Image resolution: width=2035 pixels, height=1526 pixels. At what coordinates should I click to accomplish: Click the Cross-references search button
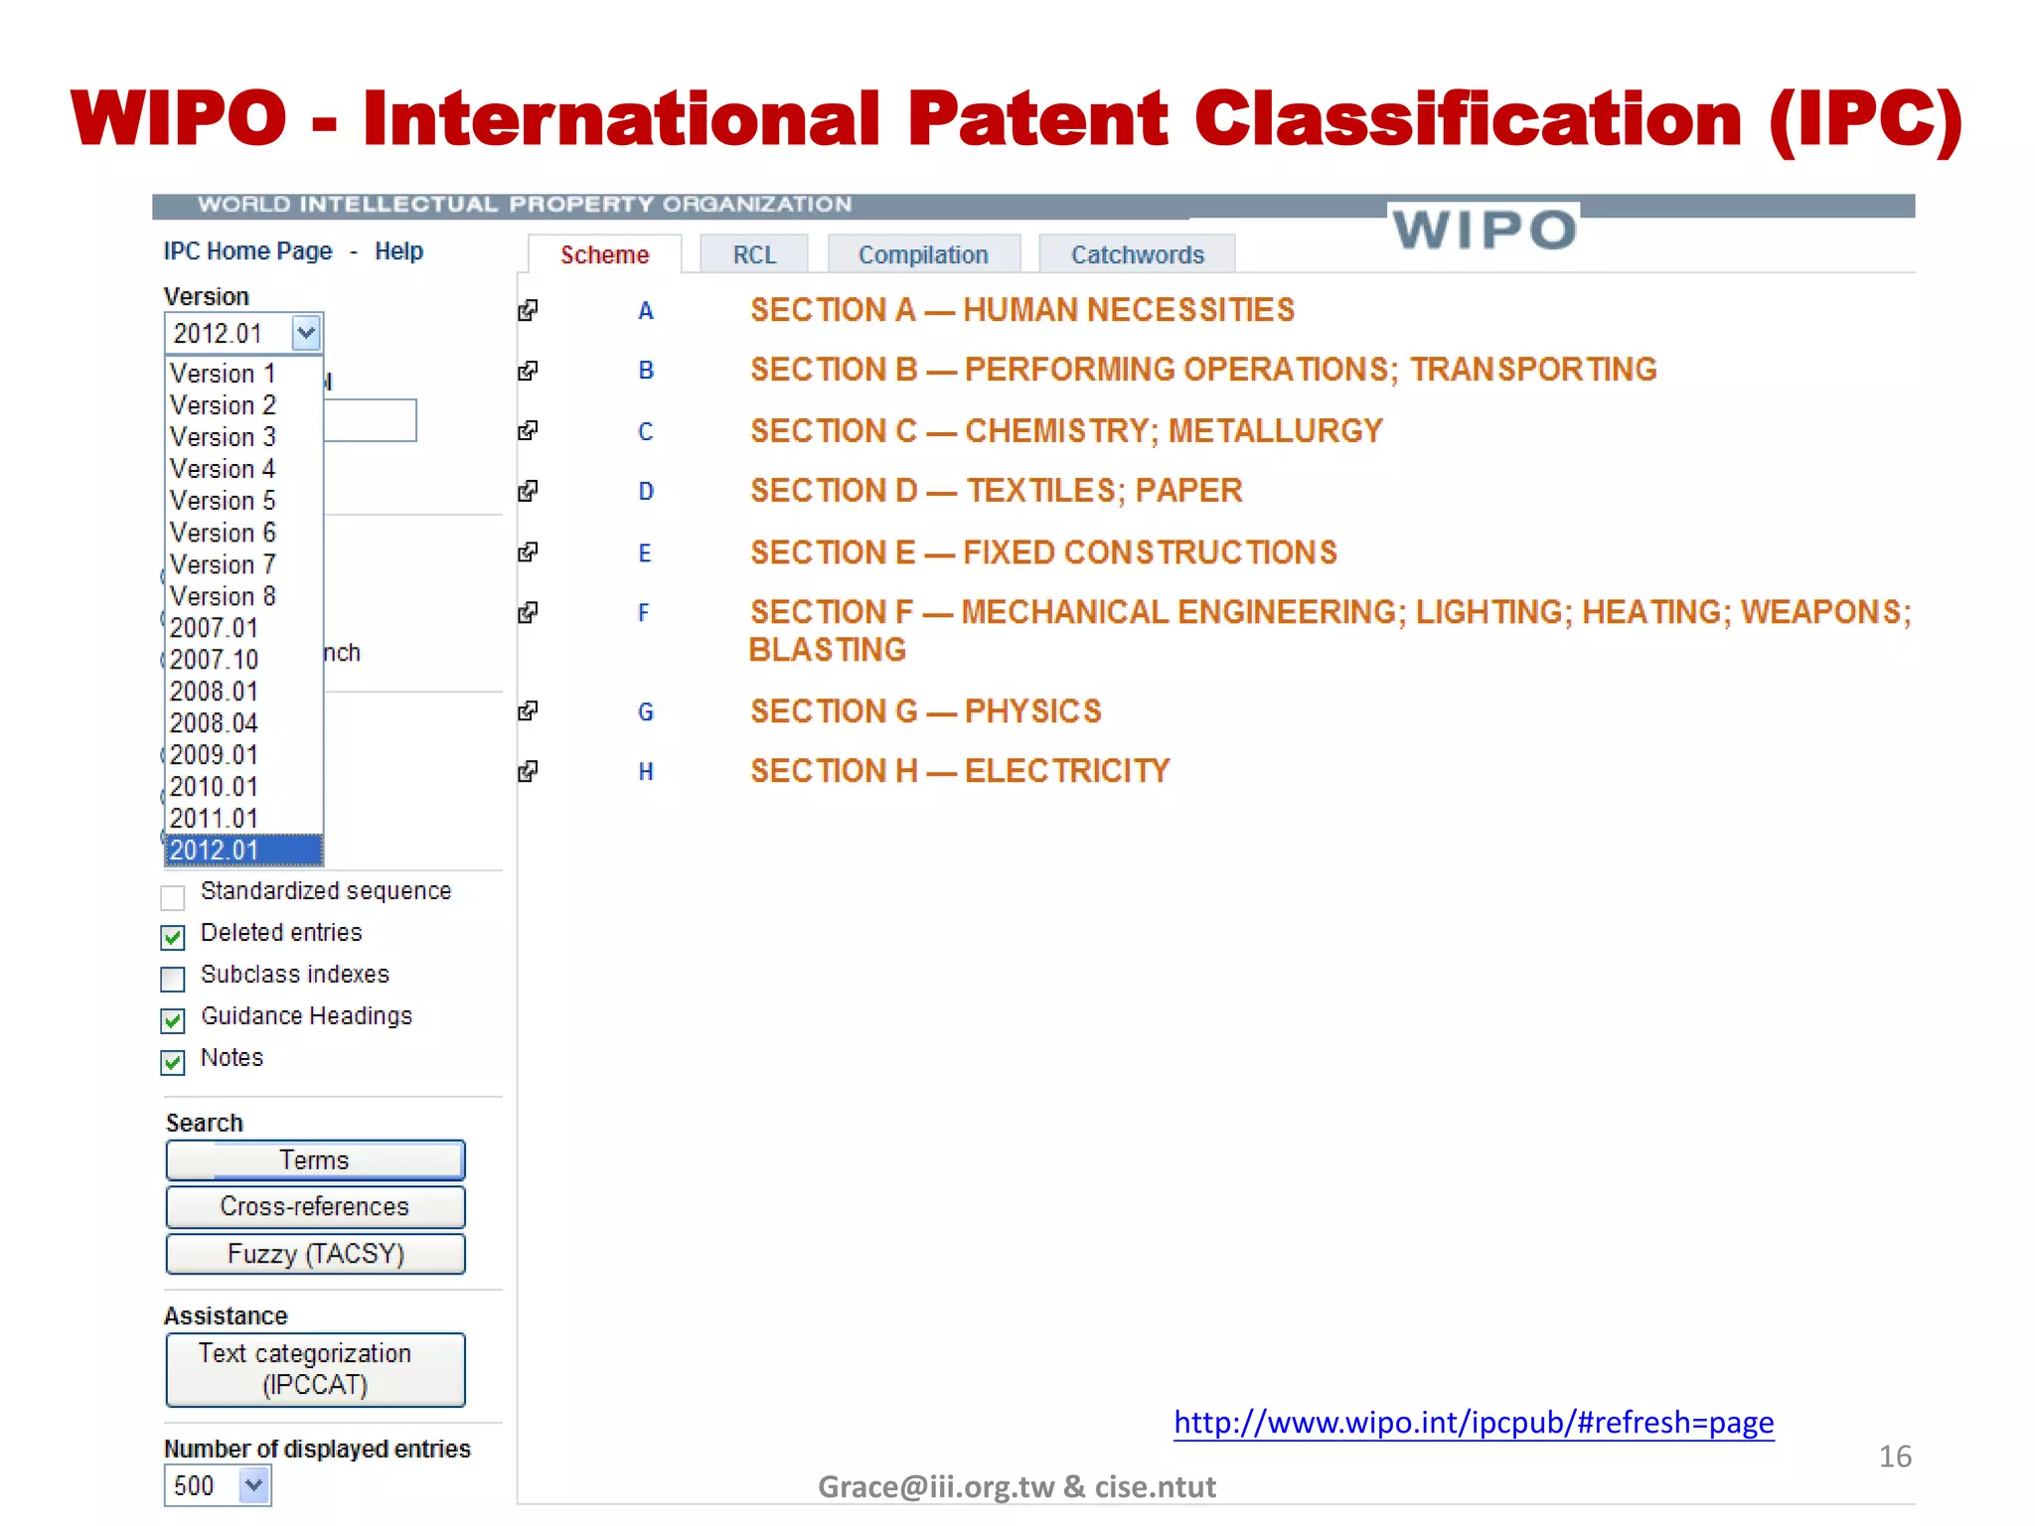pyautogui.click(x=315, y=1206)
